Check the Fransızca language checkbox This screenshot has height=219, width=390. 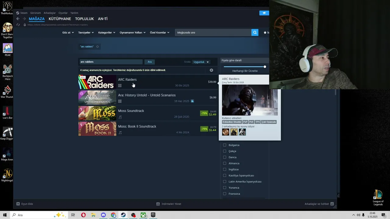(x=225, y=194)
